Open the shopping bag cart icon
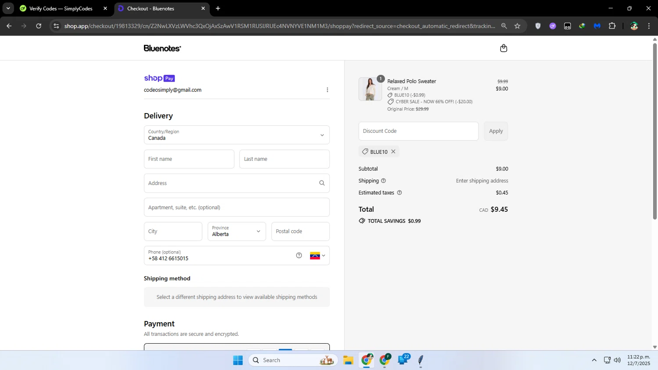The width and height of the screenshot is (658, 370). 504,48
